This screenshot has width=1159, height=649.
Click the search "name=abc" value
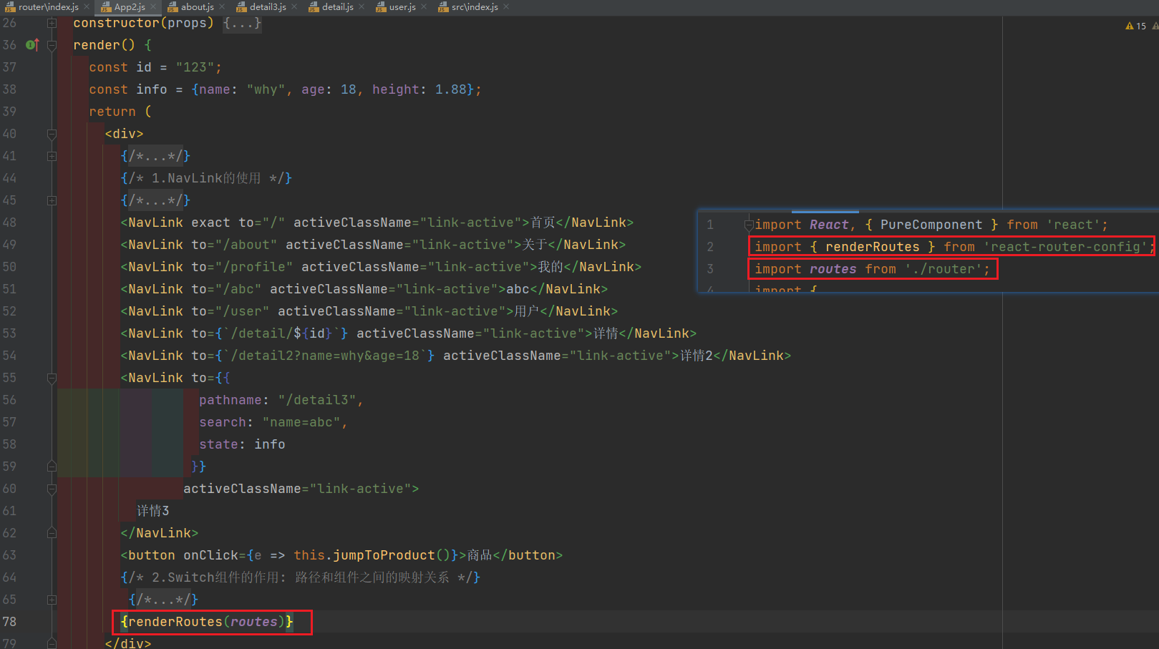pyautogui.click(x=301, y=422)
